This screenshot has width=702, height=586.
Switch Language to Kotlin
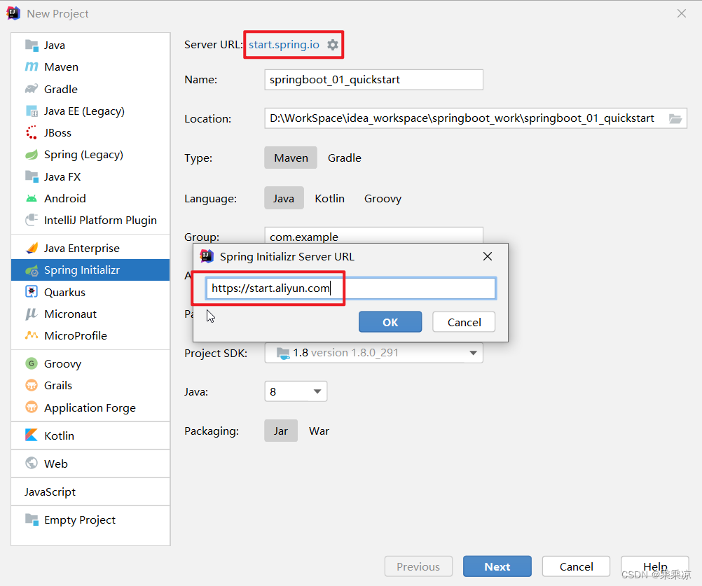click(x=329, y=198)
